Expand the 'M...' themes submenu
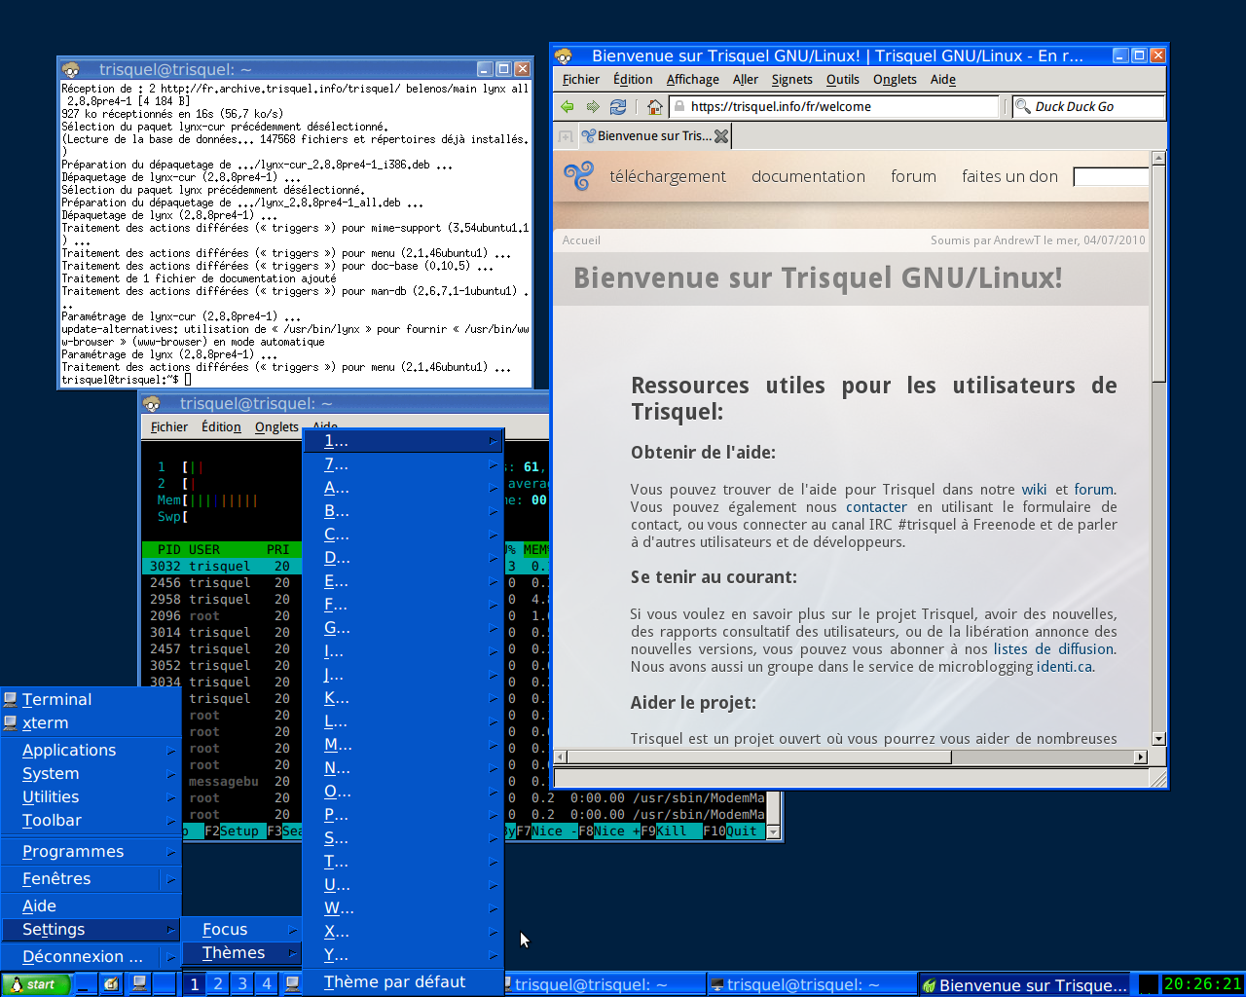The image size is (1246, 997). [403, 745]
